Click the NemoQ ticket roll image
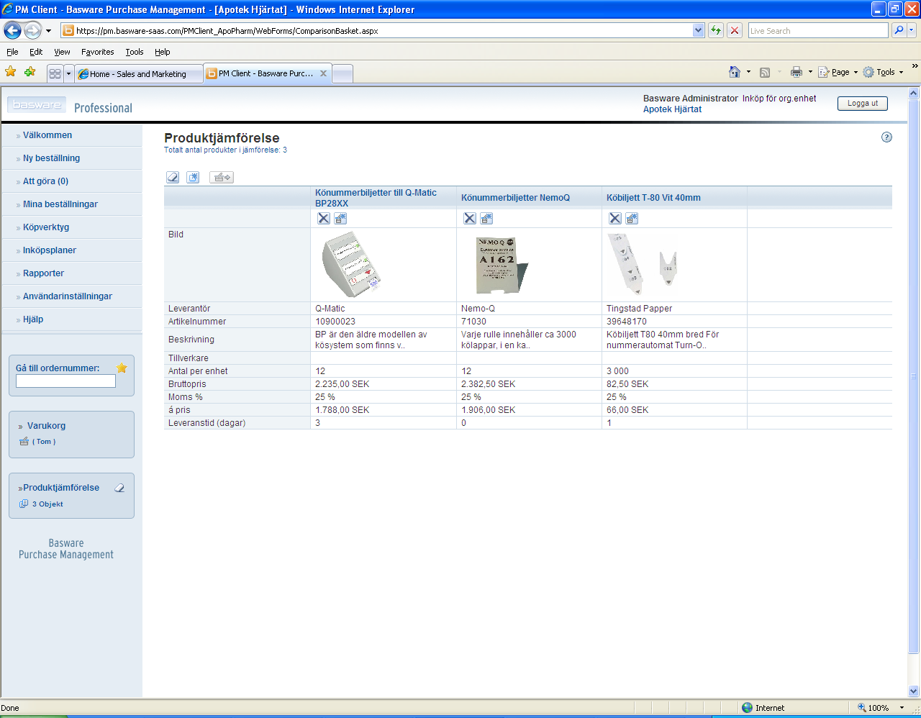The width and height of the screenshot is (921, 718). click(502, 265)
